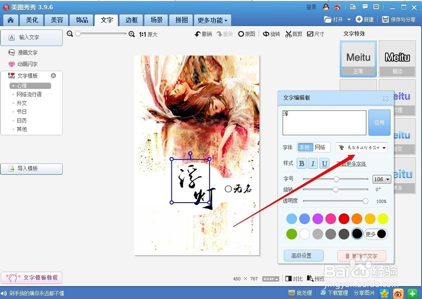Select 动画闪字 option
This screenshot has height=299, width=422.
coord(23,64)
